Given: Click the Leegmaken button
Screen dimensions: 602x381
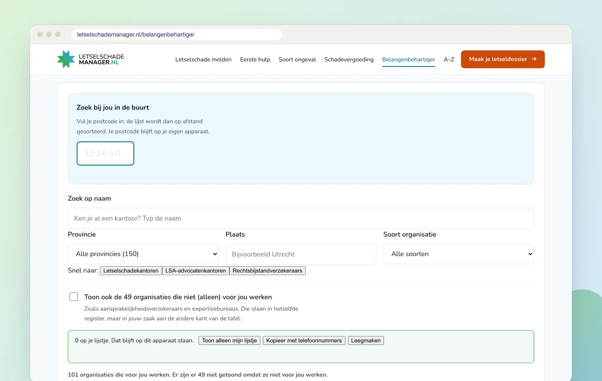Looking at the screenshot, I should (x=366, y=340).
